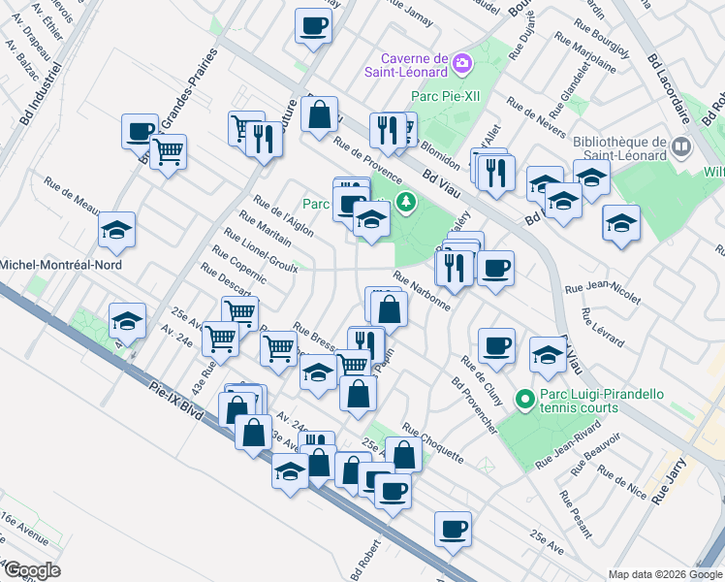This screenshot has height=582, width=725.
Task: Click the Rue Jean-Nicolet street label
Action: tap(603, 293)
